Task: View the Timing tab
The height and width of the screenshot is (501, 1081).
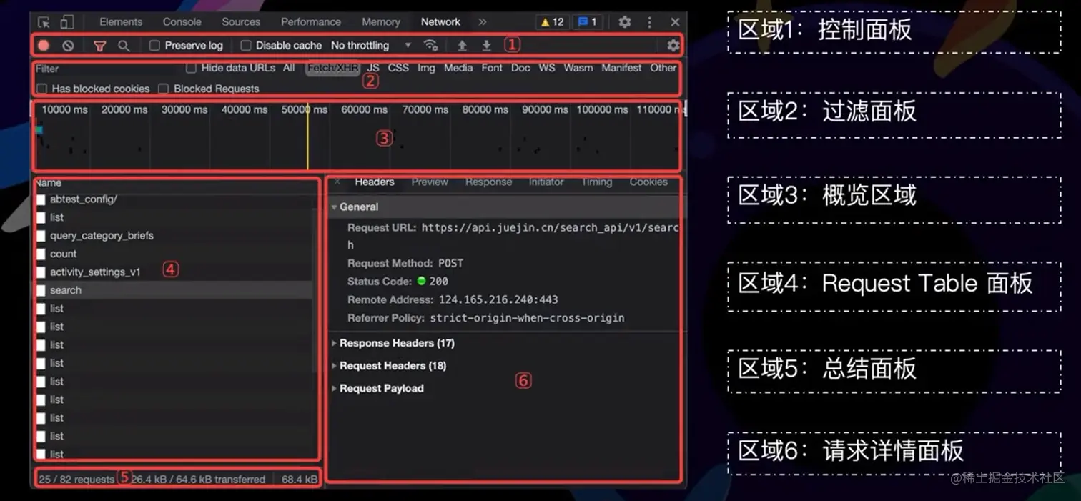Action: [597, 182]
